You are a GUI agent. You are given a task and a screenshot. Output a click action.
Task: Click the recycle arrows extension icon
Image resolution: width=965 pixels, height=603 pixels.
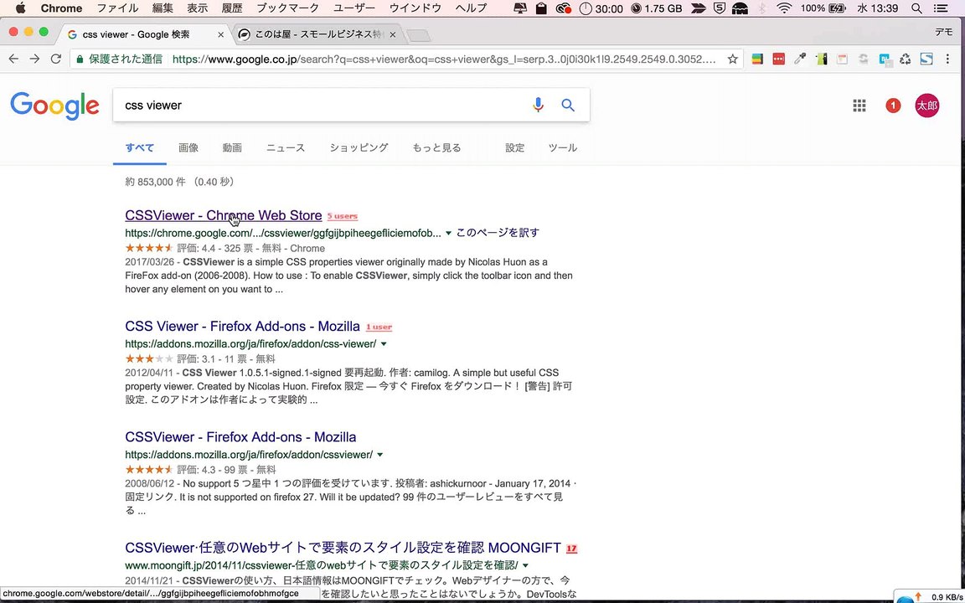[x=905, y=59]
